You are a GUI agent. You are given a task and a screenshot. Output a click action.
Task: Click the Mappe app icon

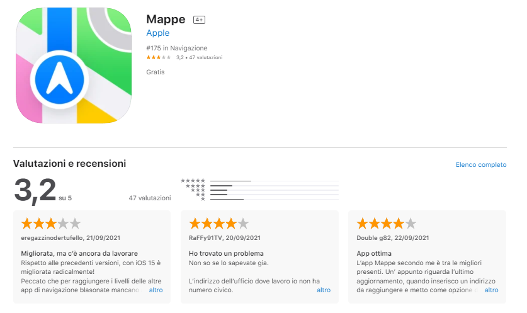74,65
